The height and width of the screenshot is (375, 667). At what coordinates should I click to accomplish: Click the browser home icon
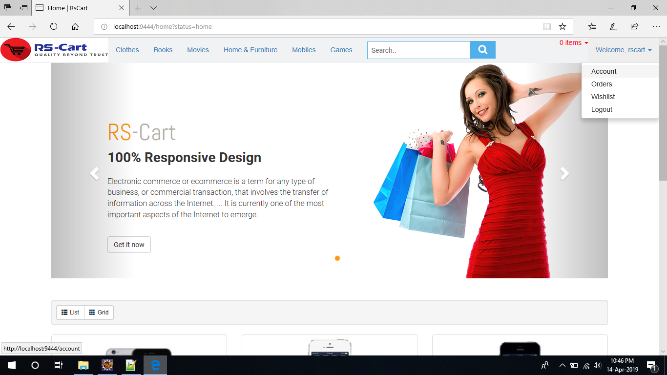pos(75,26)
